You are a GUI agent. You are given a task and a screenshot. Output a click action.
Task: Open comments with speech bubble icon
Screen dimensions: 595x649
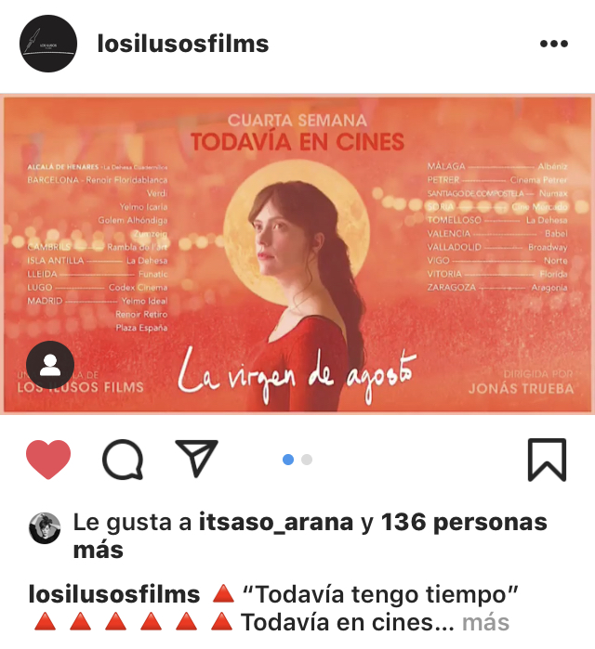(x=123, y=459)
